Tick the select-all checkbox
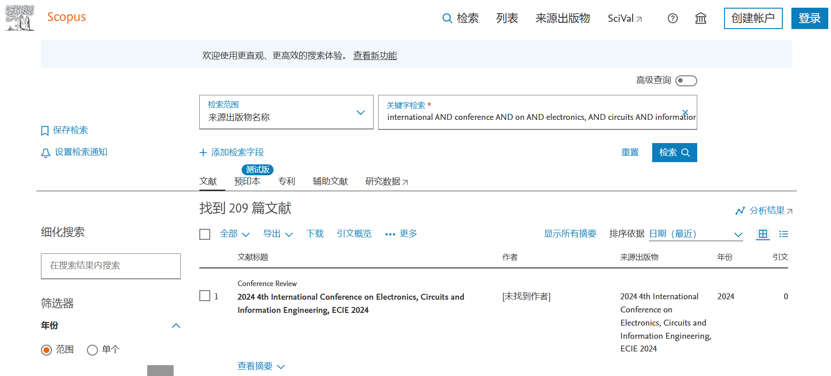The width and height of the screenshot is (831, 376). [x=205, y=234]
